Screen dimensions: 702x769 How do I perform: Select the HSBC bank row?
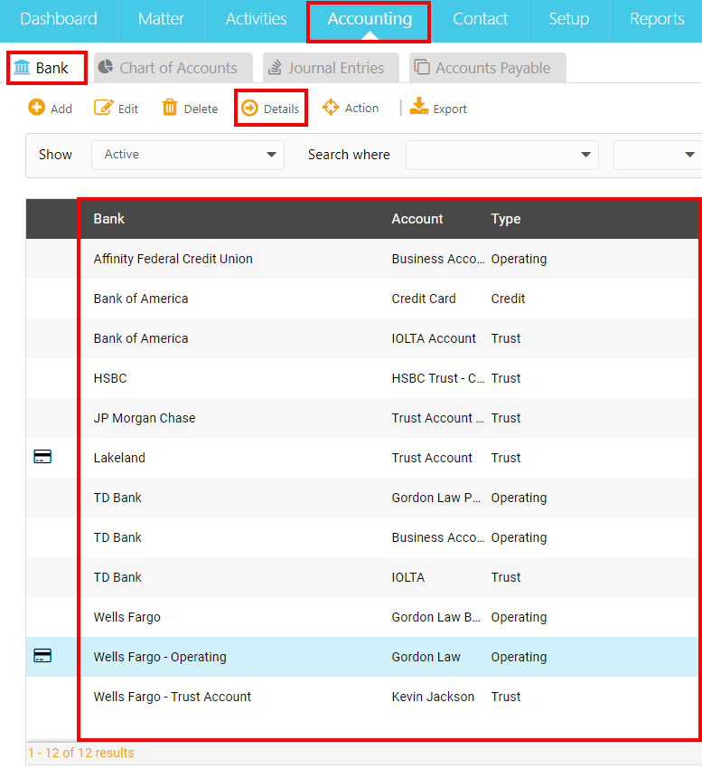(362, 378)
